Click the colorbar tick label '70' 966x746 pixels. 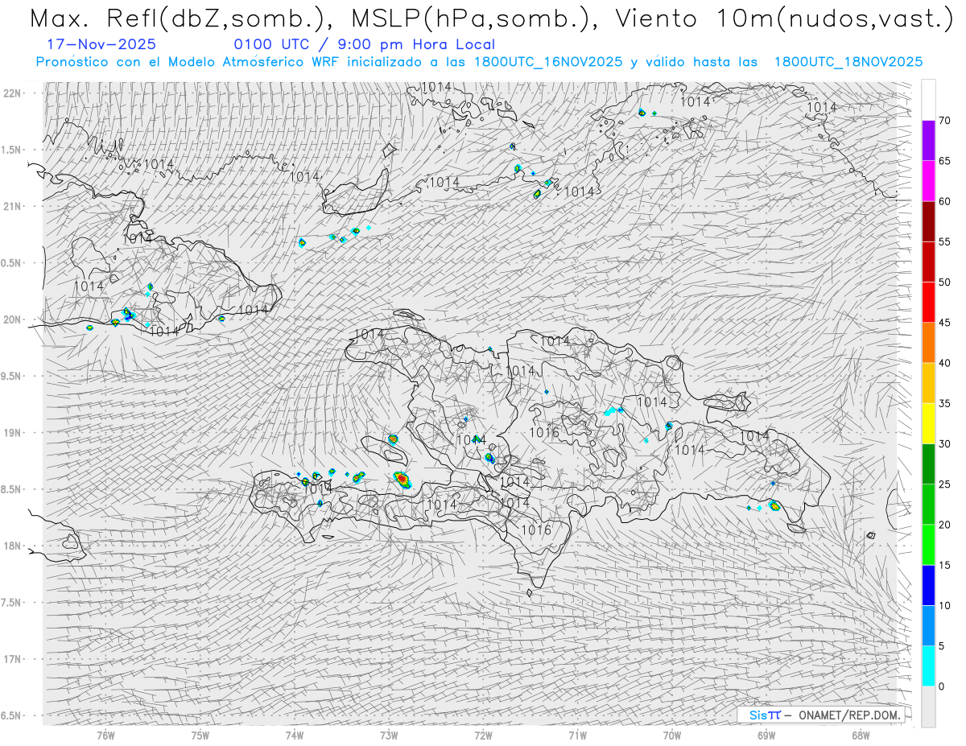pyautogui.click(x=944, y=121)
